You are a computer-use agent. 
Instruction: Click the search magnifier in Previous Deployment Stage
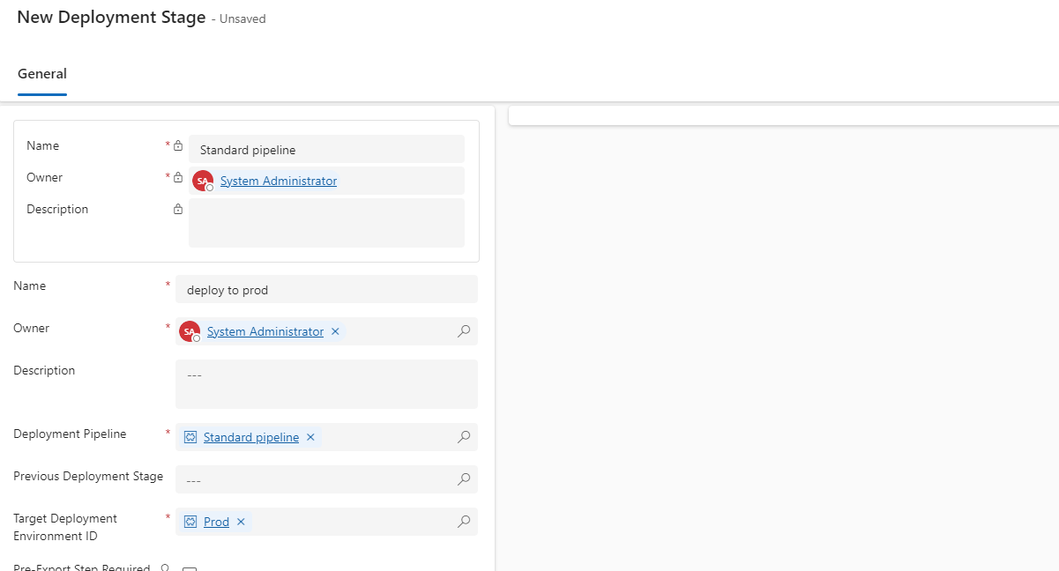pyautogui.click(x=463, y=478)
